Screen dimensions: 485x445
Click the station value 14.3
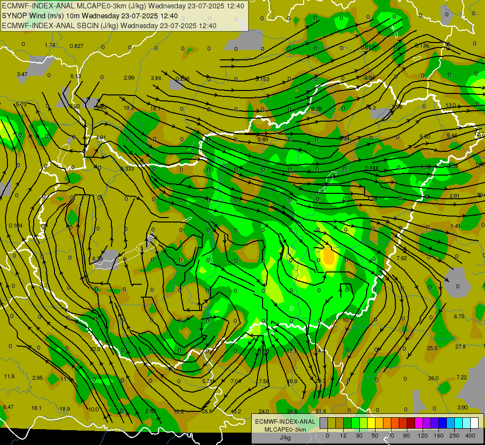click(370, 108)
